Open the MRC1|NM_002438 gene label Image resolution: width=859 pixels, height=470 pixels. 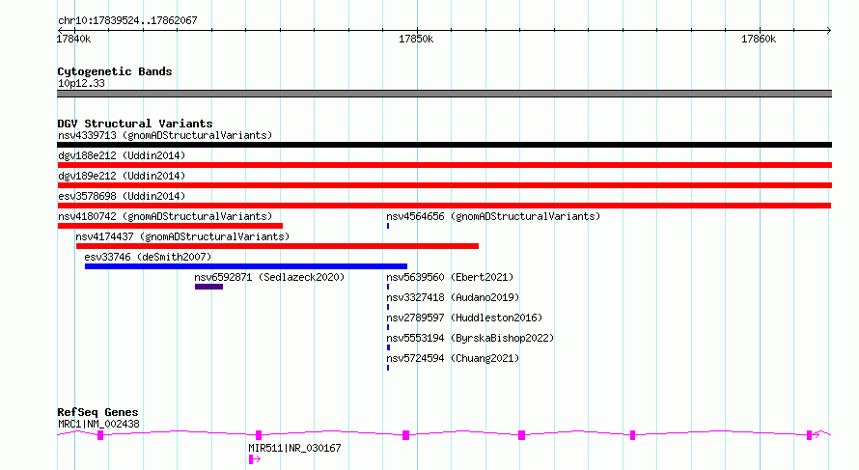point(98,424)
